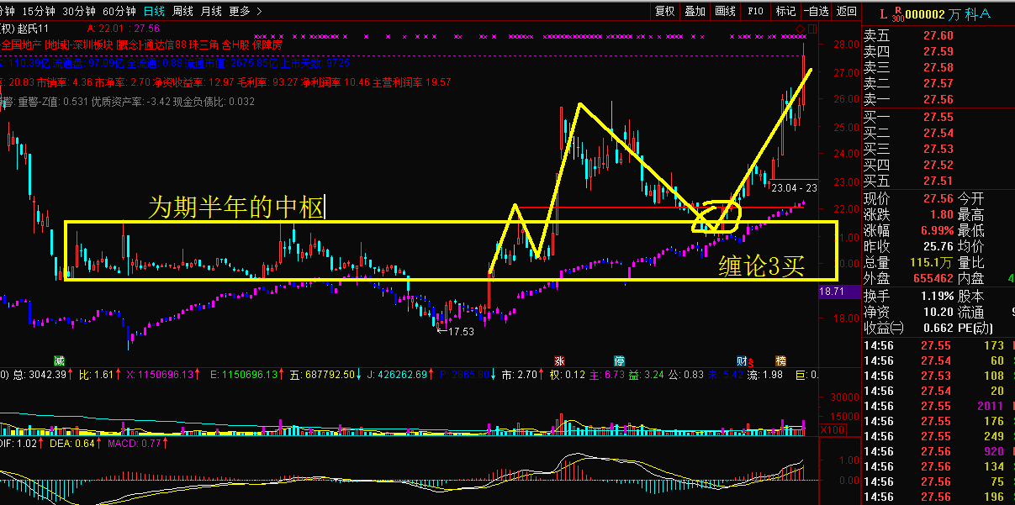Click the DIF: 1.02 indicator value
Image resolution: width=1015 pixels, height=505 pixels.
[17, 443]
